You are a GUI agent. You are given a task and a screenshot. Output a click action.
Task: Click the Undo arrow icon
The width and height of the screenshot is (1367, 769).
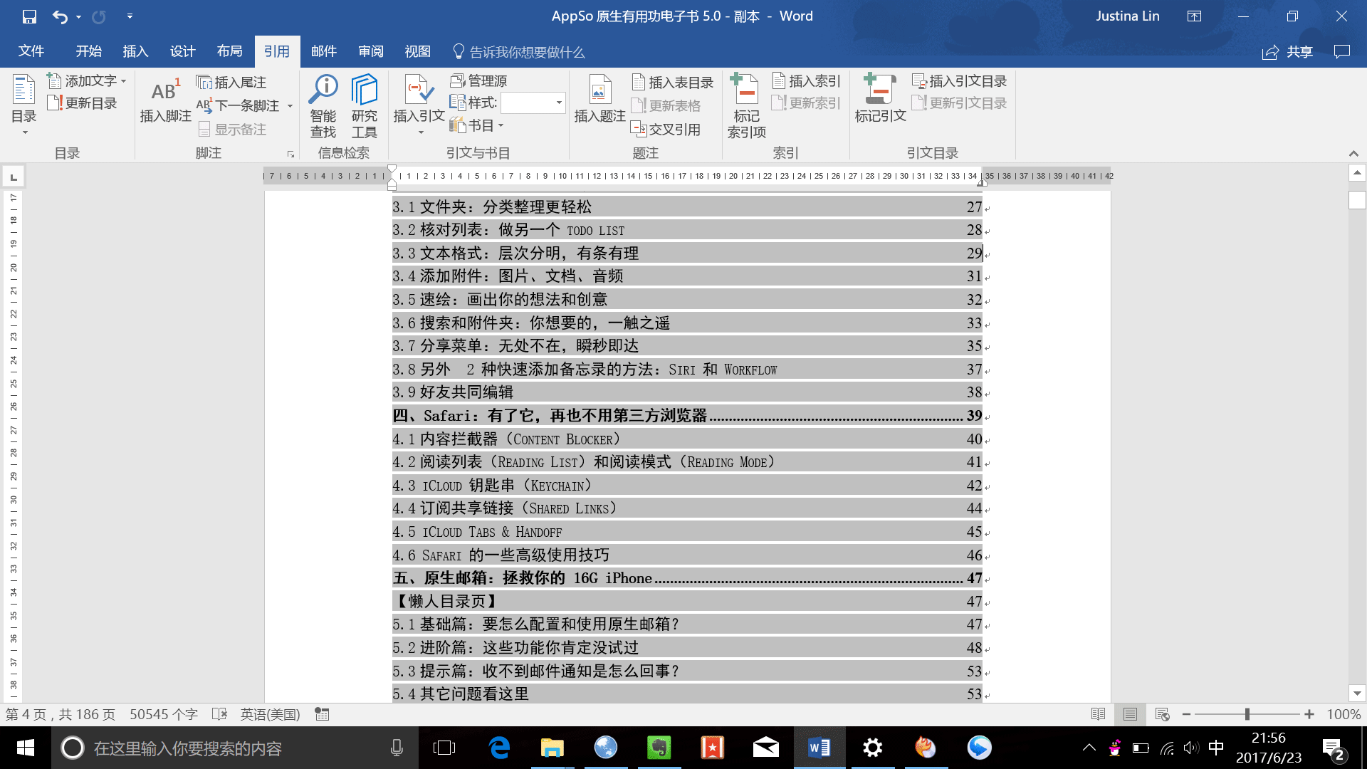tap(60, 16)
